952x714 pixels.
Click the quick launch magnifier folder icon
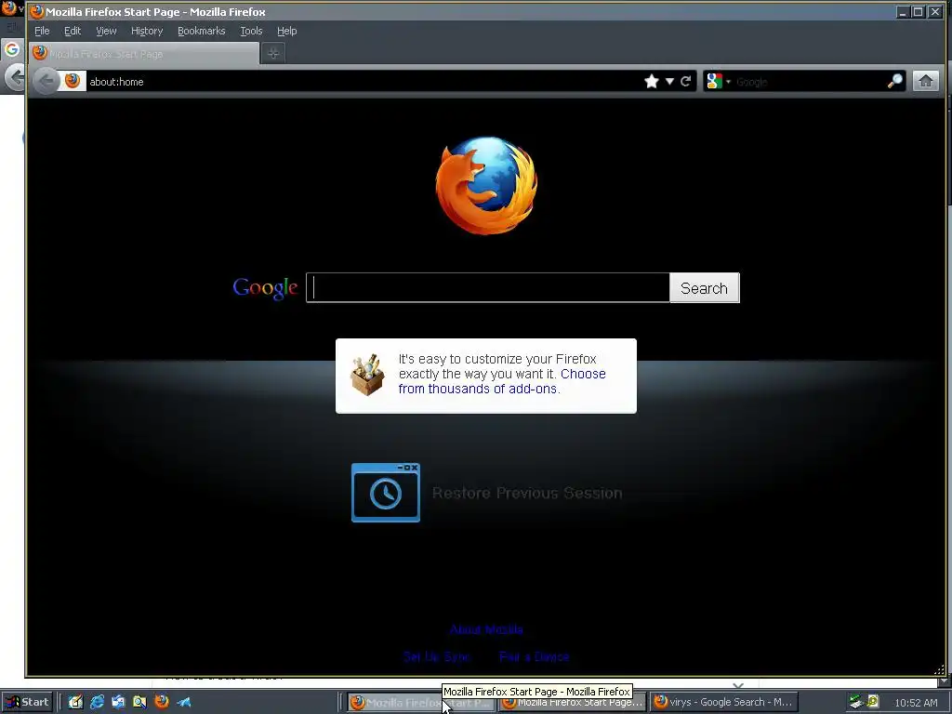click(x=139, y=702)
